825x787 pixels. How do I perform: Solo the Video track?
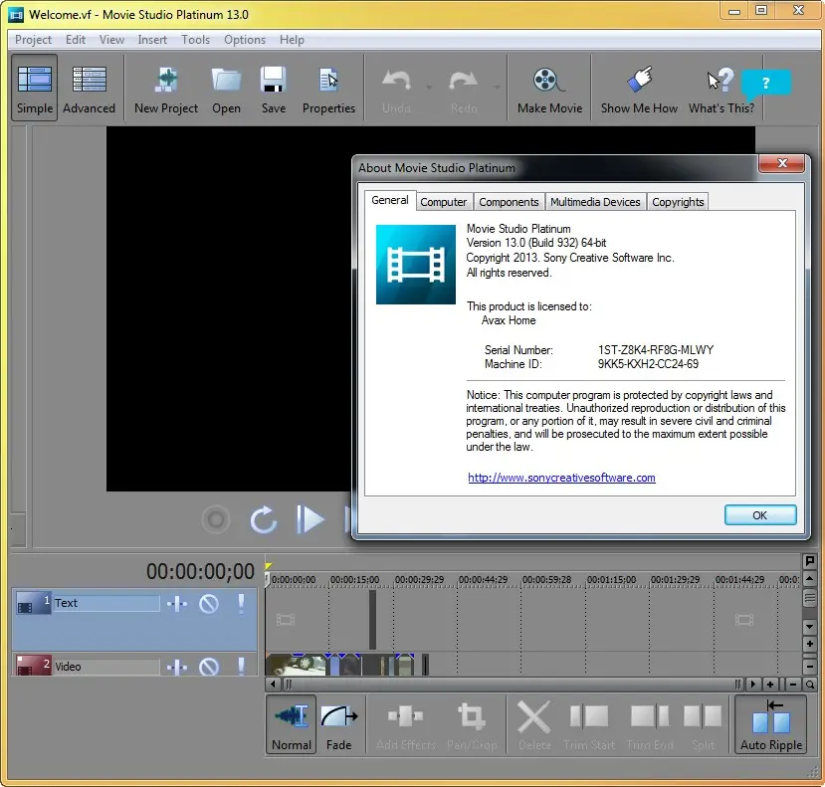[241, 667]
